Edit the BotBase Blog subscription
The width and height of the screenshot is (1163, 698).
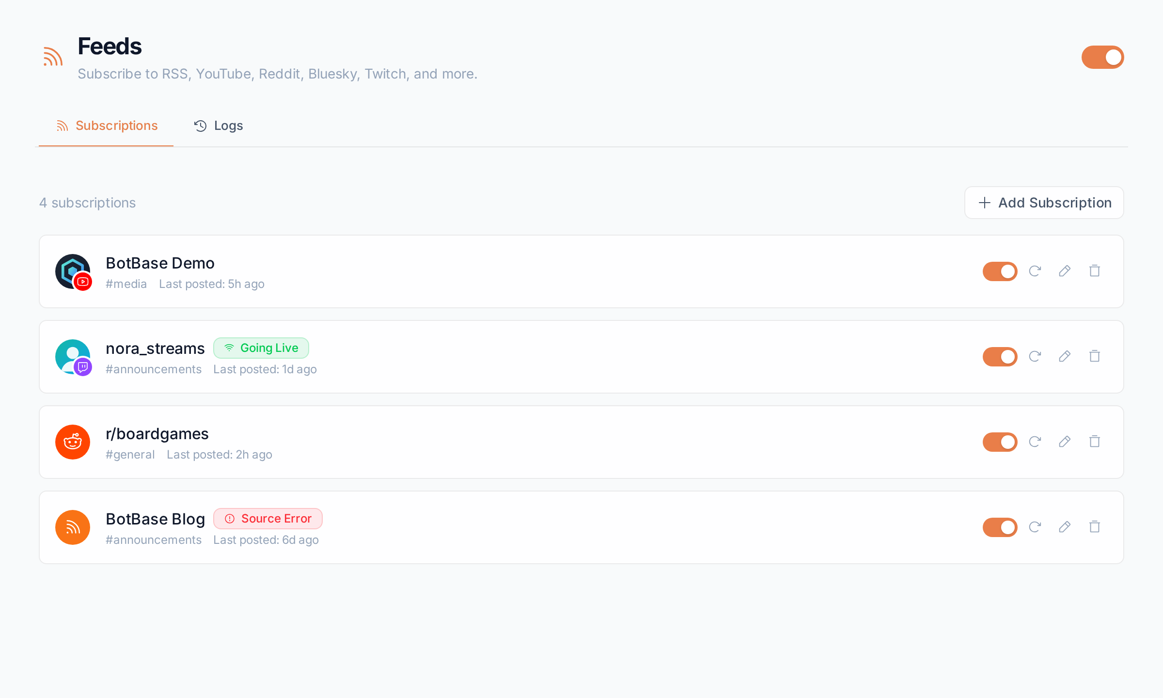pos(1065,527)
